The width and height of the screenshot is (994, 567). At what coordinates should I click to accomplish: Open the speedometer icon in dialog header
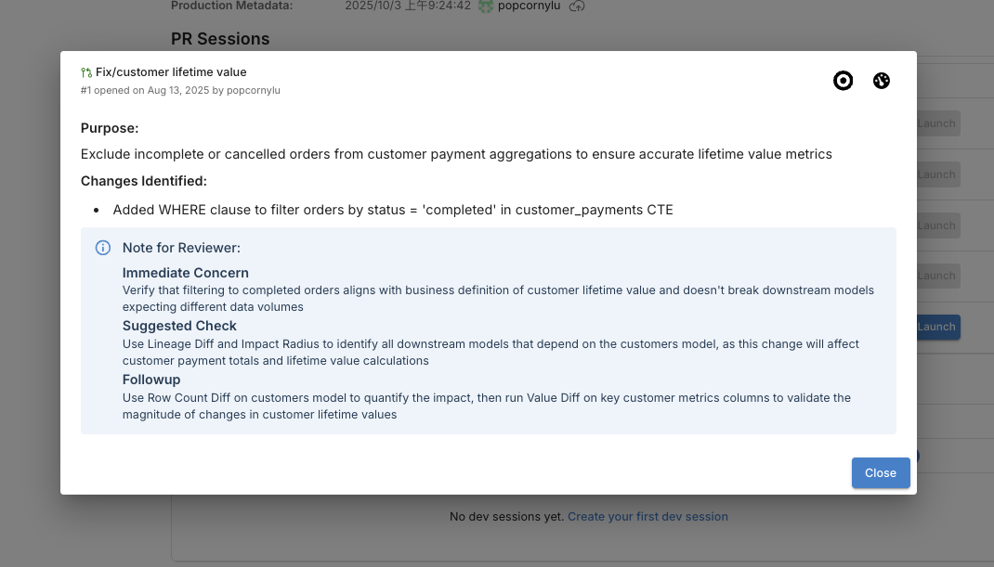point(881,81)
